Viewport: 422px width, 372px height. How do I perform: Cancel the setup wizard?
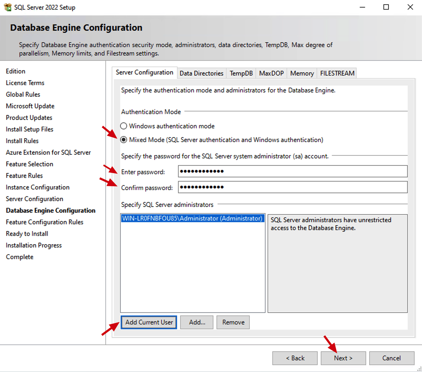coord(392,358)
